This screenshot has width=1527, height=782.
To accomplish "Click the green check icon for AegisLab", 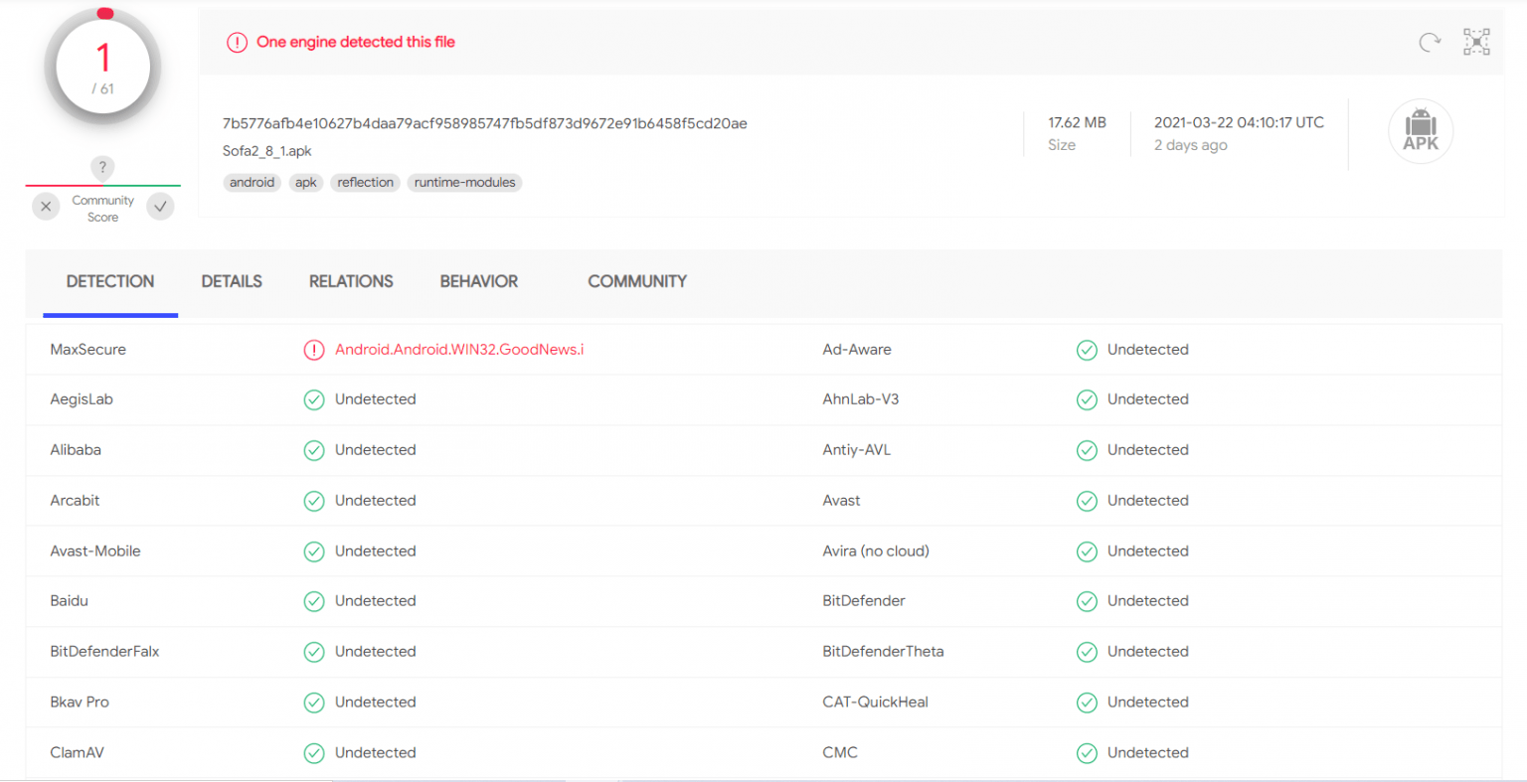I will click(x=314, y=399).
